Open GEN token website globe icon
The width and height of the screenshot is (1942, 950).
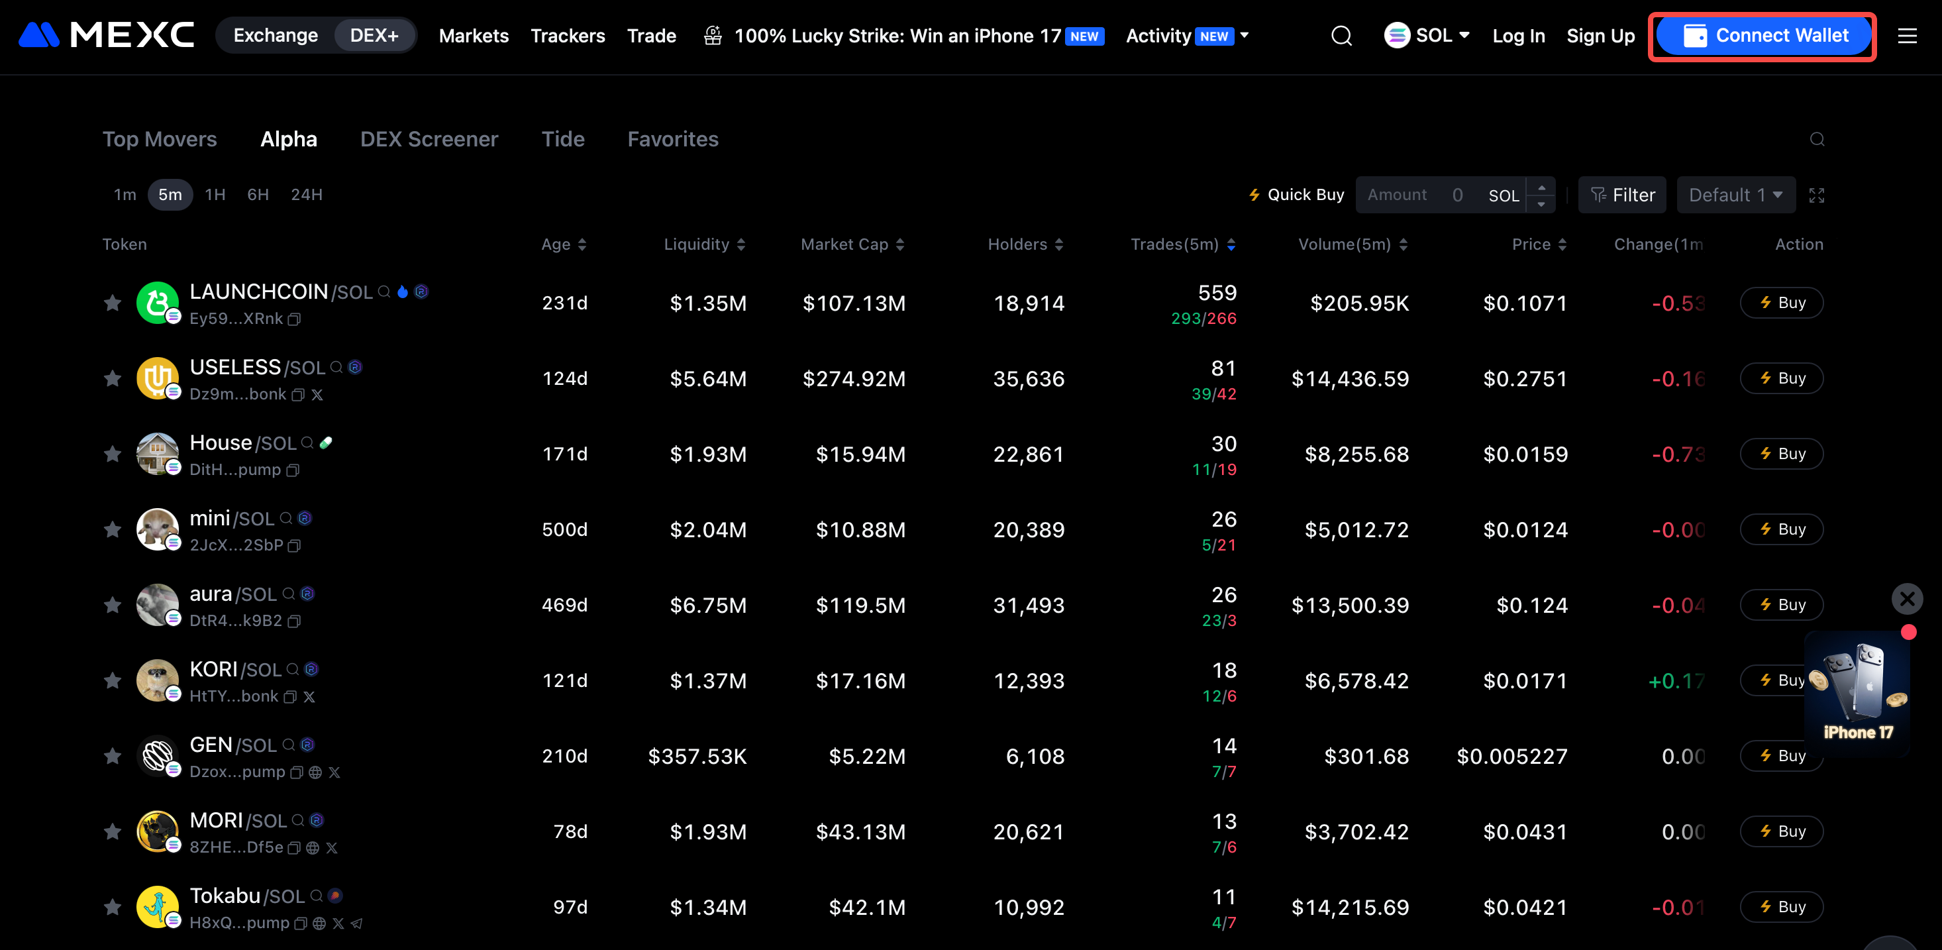[315, 773]
